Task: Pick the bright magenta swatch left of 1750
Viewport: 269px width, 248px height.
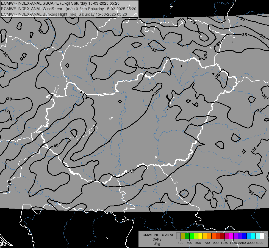Action: coord(231,236)
